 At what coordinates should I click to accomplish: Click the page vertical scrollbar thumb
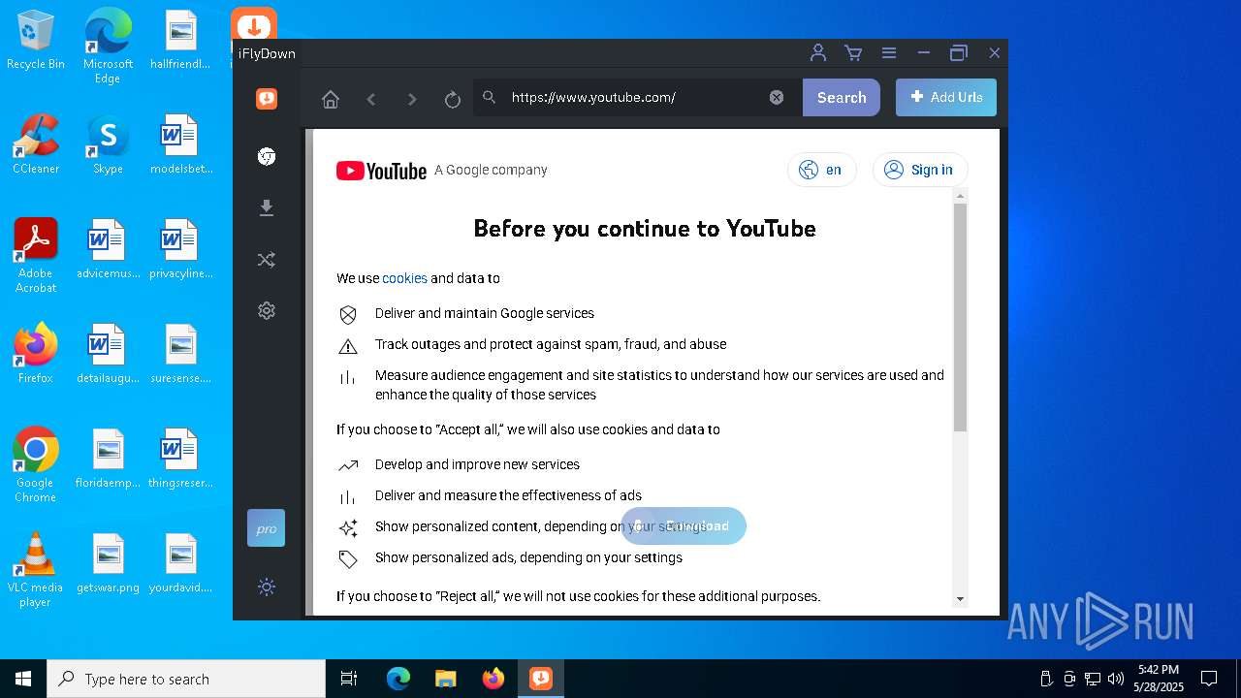(961, 317)
